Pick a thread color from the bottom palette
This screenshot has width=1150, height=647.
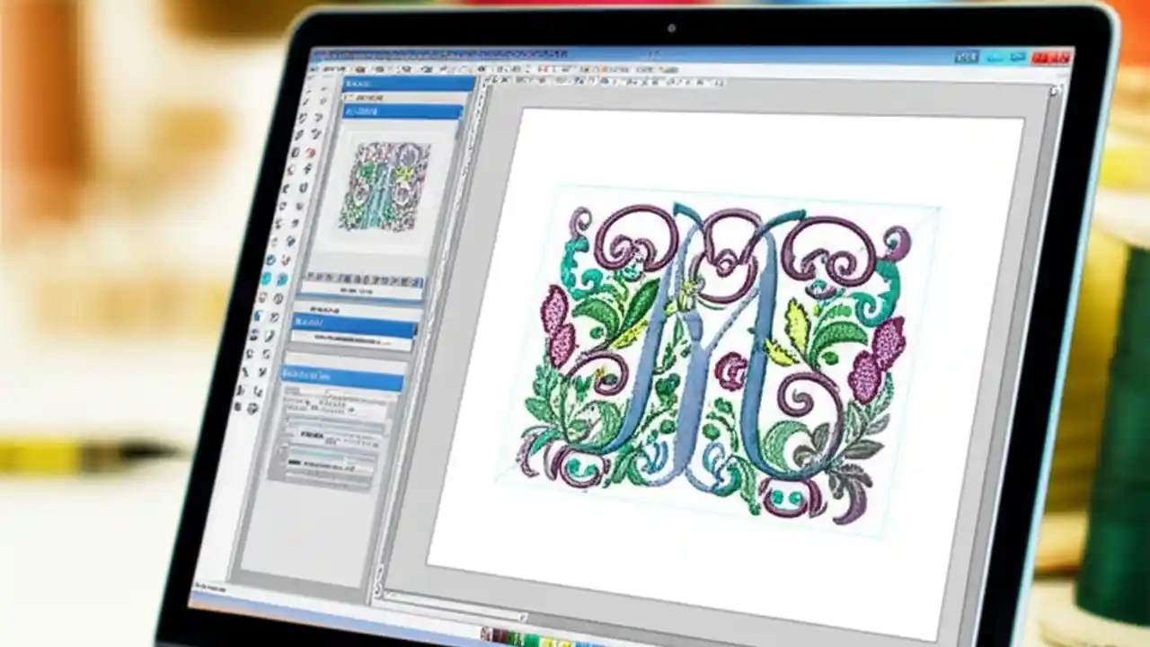coord(530,639)
